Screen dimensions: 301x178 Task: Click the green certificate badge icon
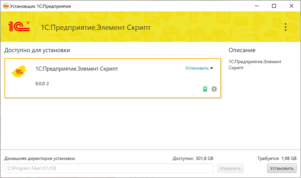(x=205, y=89)
